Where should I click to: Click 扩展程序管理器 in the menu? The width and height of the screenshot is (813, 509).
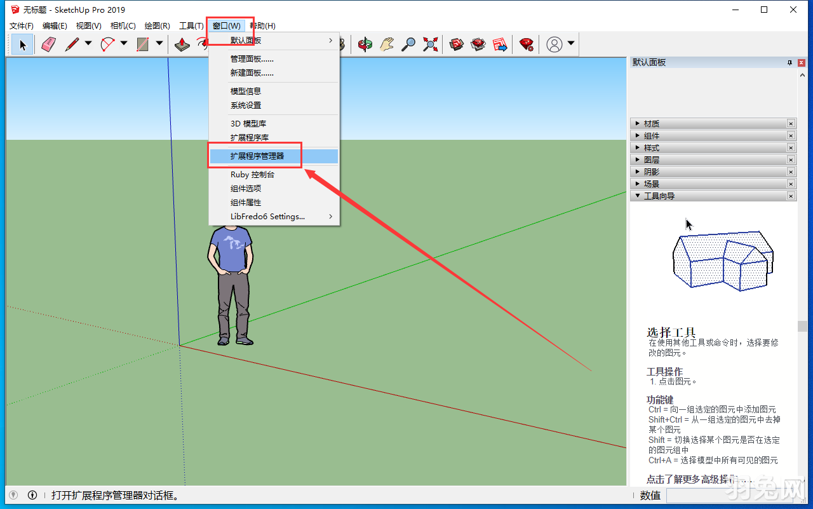coord(257,156)
